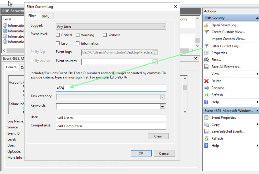Click the Save All Events As icon
Screen dimensions: 259x174
coord(206,67)
